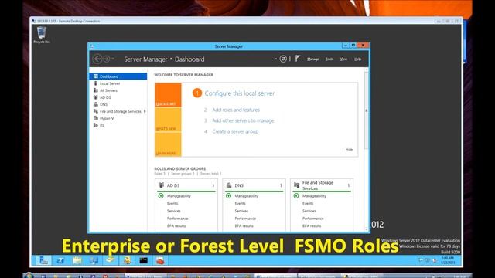The image size is (495, 278).
Task: Click the Learn More tile tab
Action: pos(168,144)
